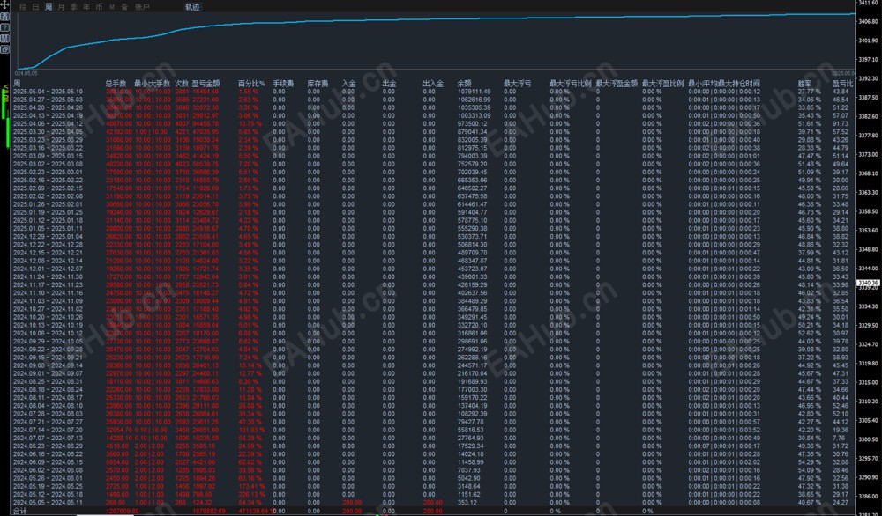Click the 最大浮亏 column header
882x516 pixels.
[518, 83]
